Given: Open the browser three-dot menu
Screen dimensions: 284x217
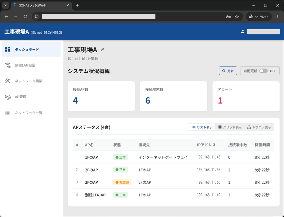Looking at the screenshot, I should click(x=278, y=17).
